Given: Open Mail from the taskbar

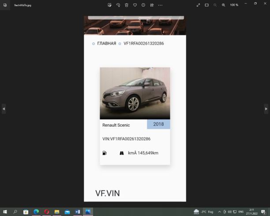Looking at the screenshot, I should tap(67, 212).
